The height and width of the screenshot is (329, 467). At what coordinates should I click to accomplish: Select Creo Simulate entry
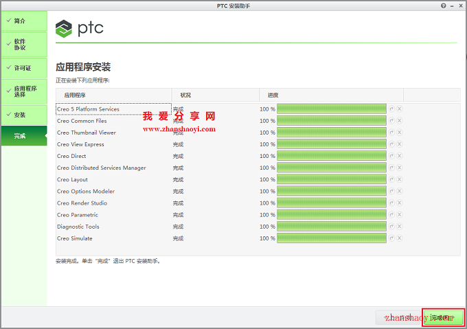coord(75,238)
